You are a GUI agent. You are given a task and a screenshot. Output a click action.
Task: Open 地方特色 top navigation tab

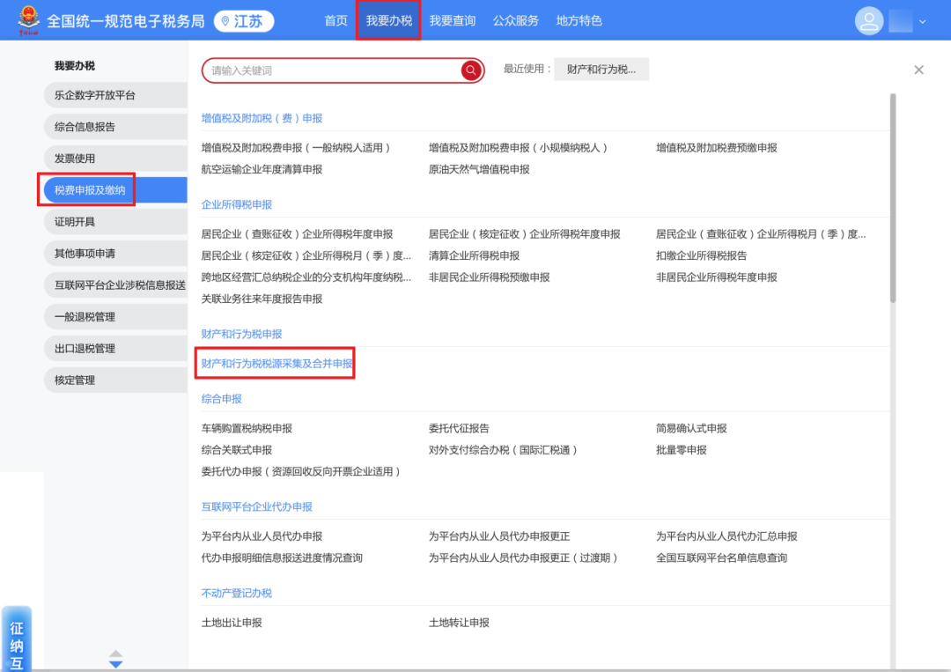tap(579, 20)
